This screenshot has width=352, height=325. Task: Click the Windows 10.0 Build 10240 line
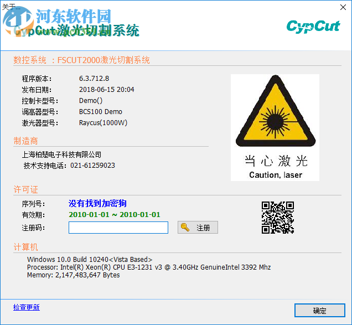point(90,260)
